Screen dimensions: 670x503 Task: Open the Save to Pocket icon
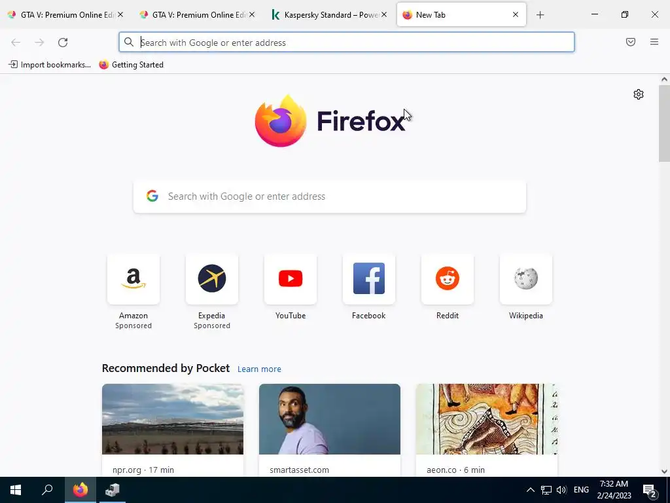(631, 42)
